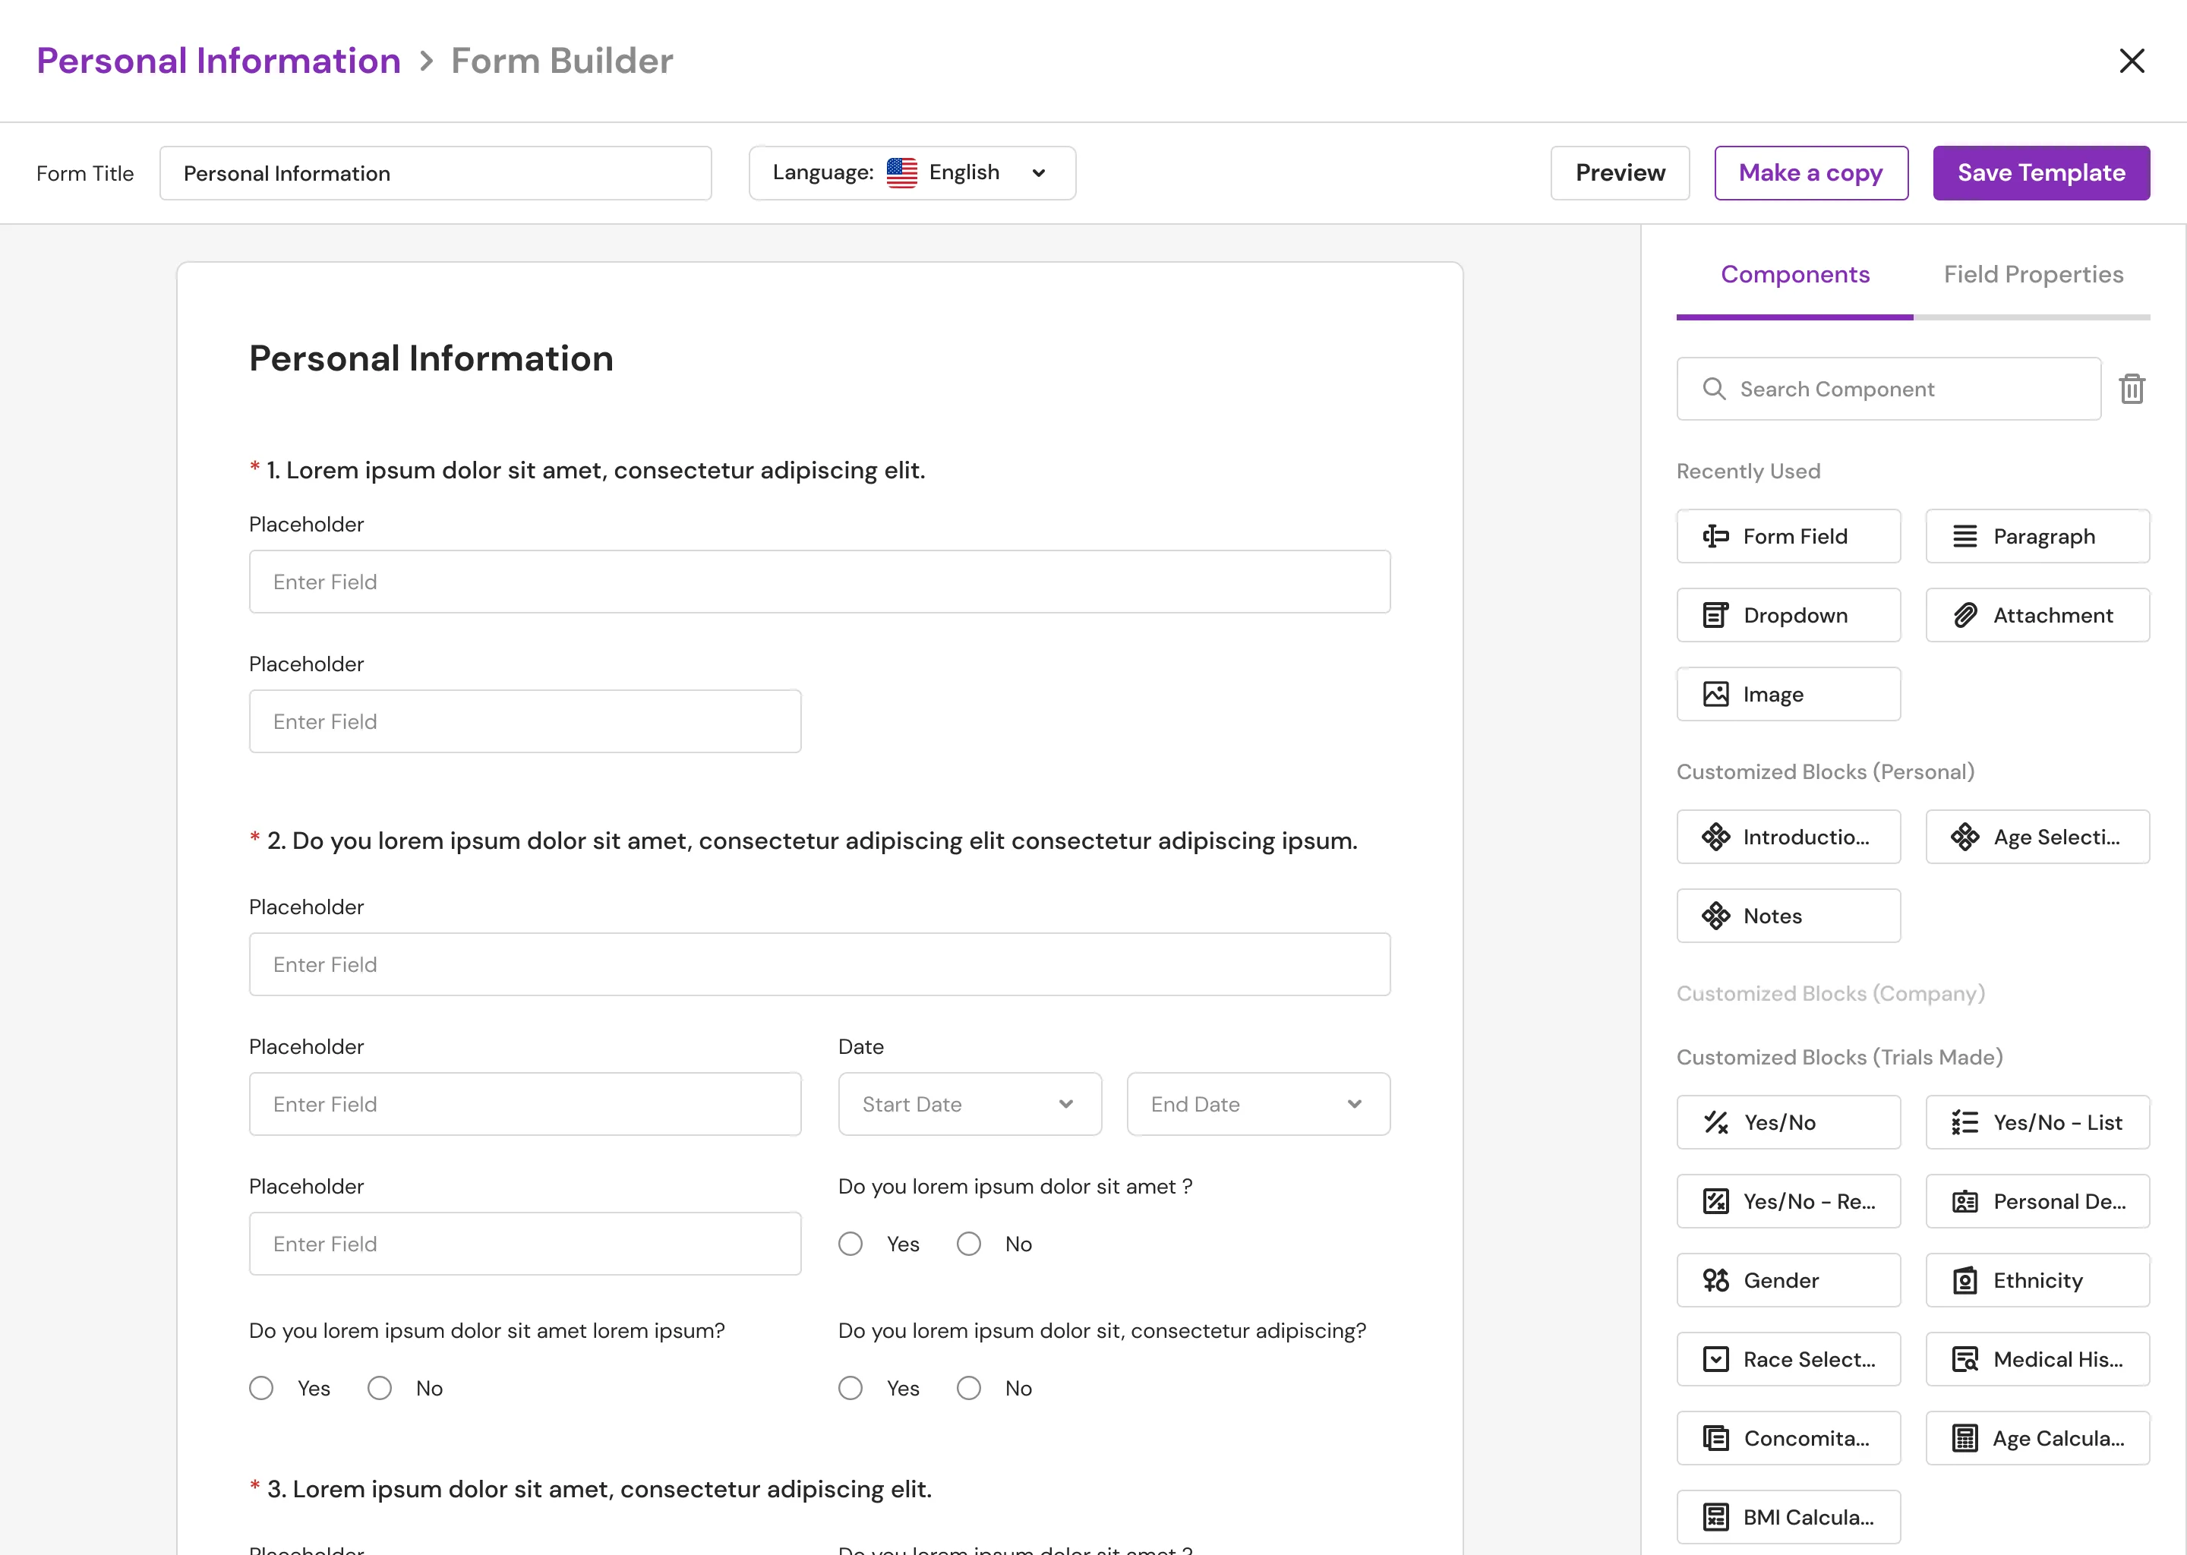Insert the Image component

click(1788, 694)
